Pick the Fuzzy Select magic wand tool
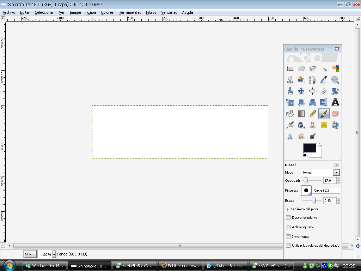 click(324, 68)
